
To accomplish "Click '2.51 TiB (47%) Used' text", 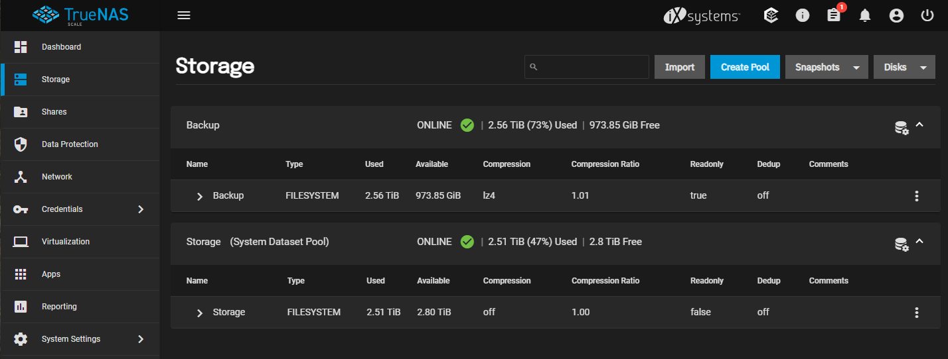I will click(x=532, y=242).
